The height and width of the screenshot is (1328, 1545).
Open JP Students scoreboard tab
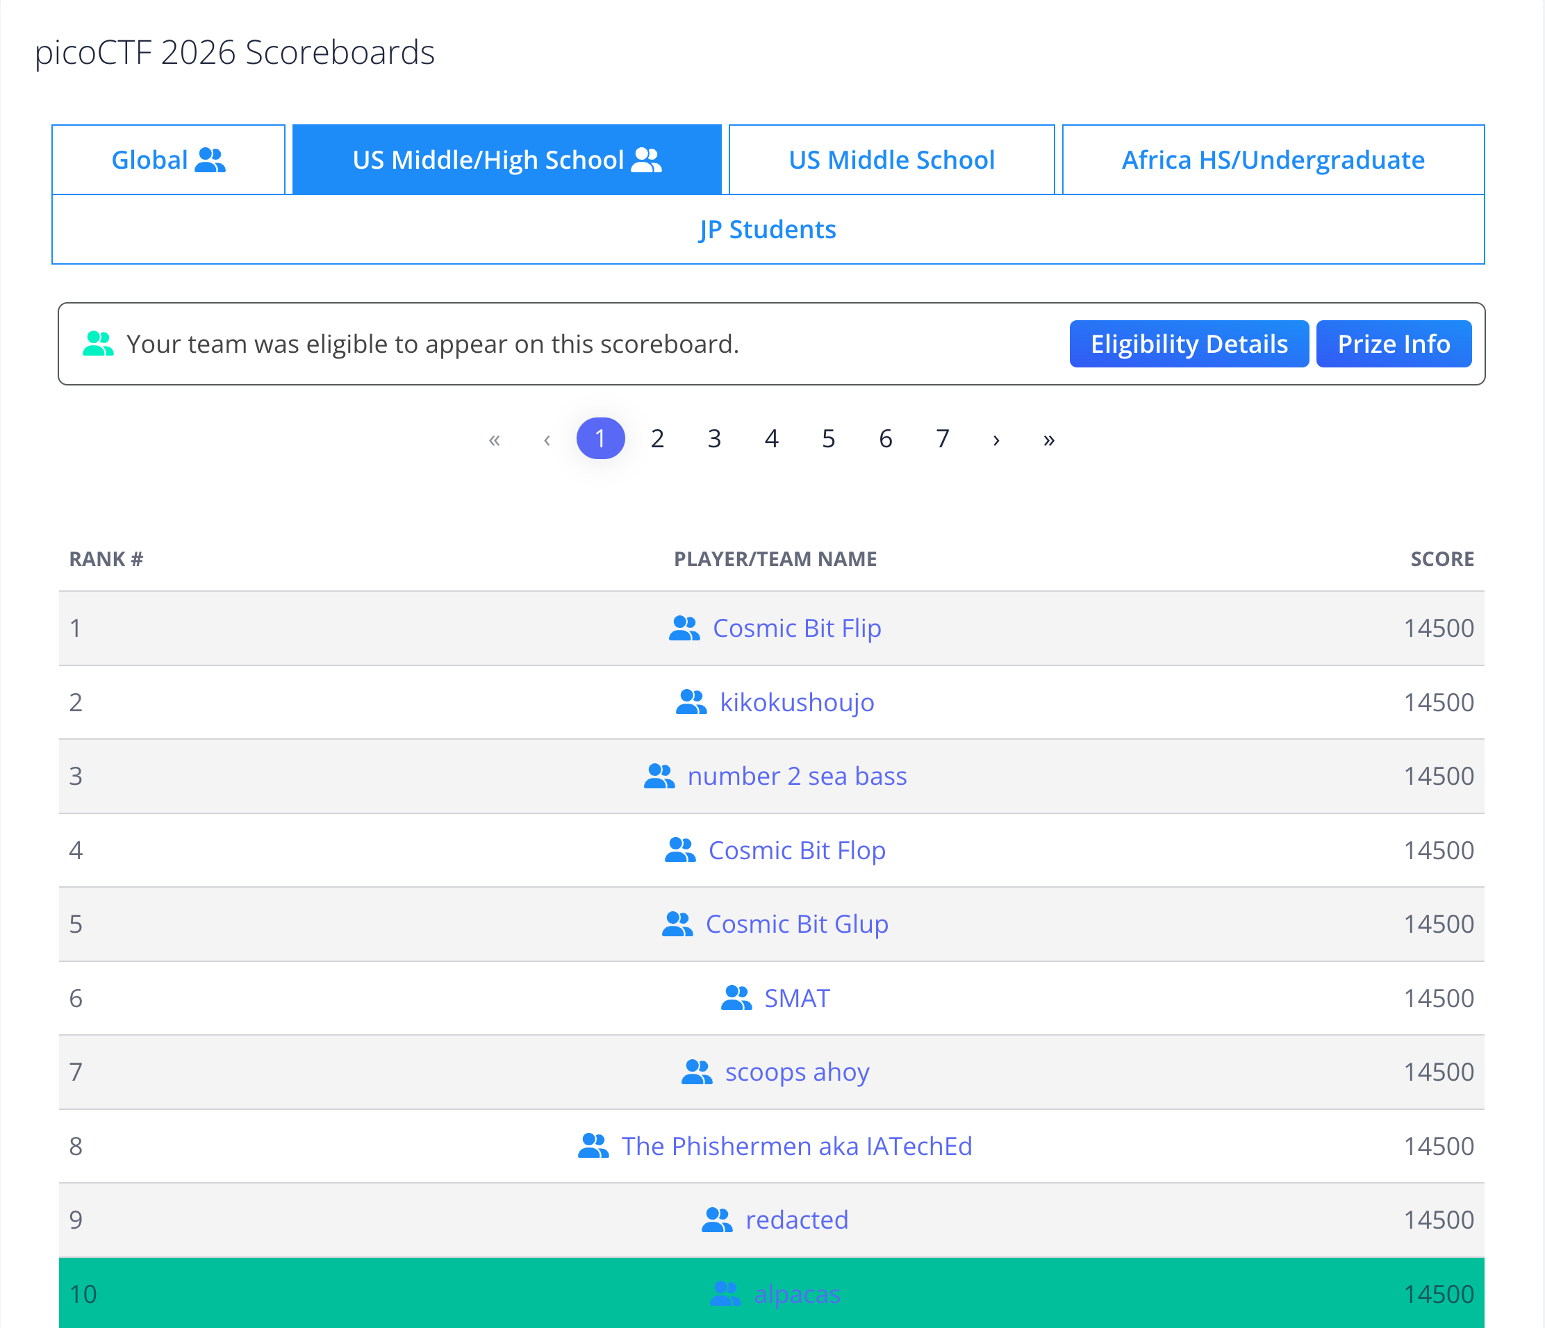pyautogui.click(x=767, y=230)
